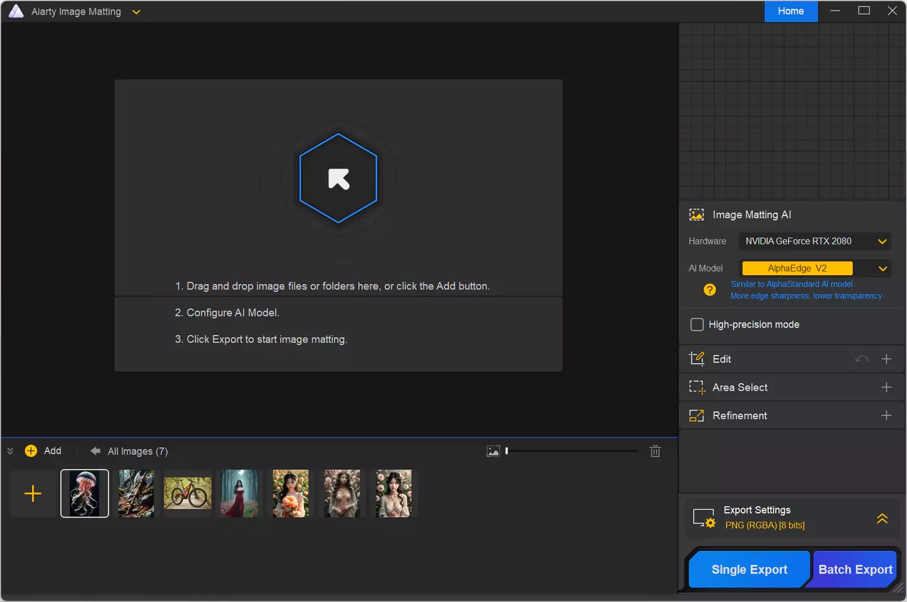Click the thumbnail zoom slider
The height and width of the screenshot is (602, 907).
pyautogui.click(x=571, y=451)
